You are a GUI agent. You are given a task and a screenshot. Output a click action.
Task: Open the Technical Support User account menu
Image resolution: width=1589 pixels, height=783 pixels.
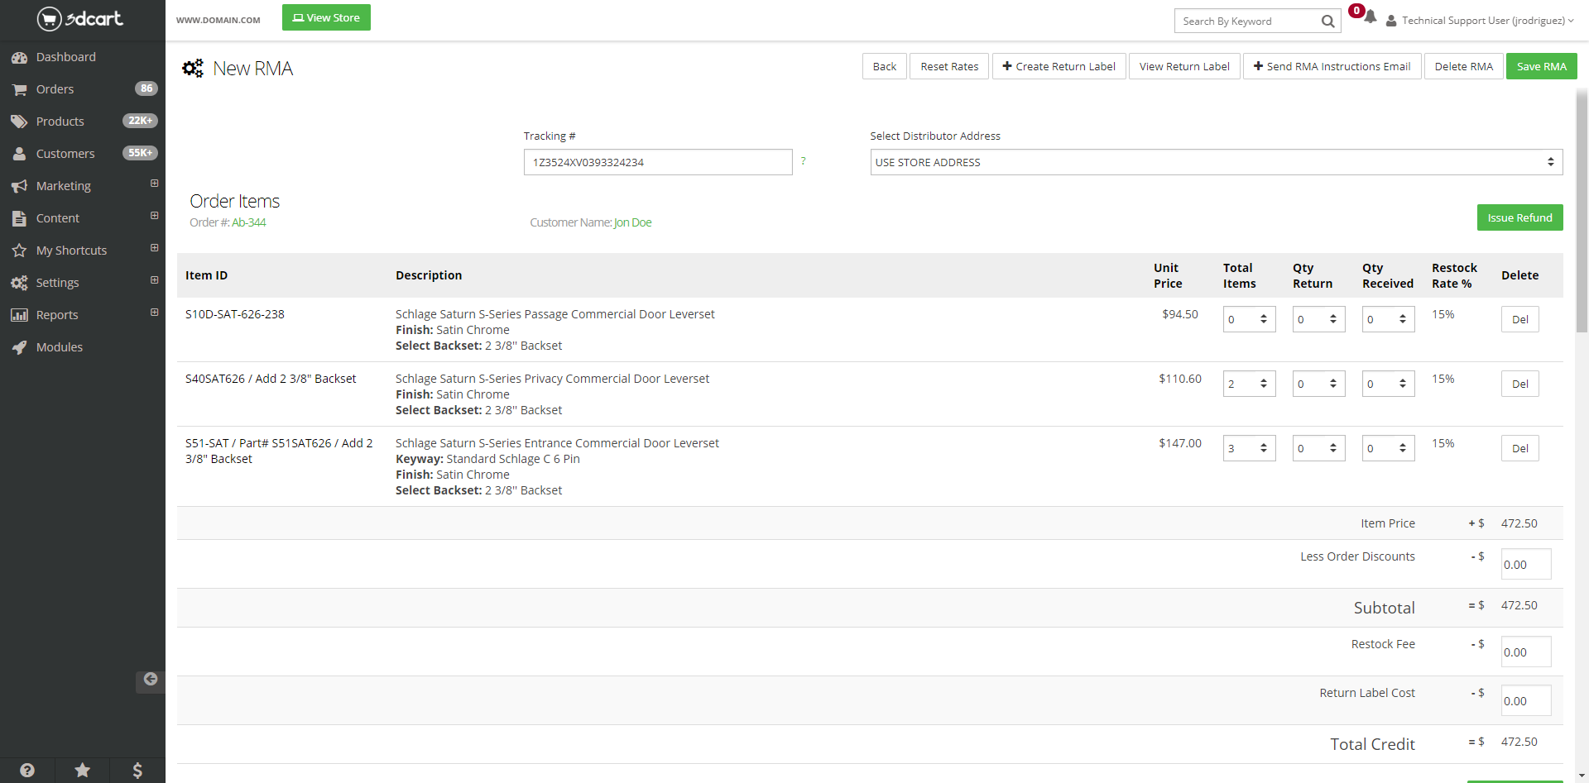coord(1481,21)
